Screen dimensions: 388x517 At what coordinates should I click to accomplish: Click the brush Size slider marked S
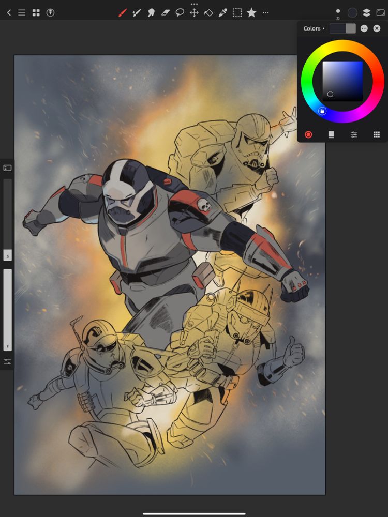pyautogui.click(x=7, y=220)
